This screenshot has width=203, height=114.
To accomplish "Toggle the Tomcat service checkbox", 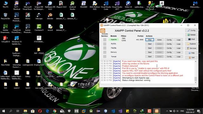I will coord(105,56).
